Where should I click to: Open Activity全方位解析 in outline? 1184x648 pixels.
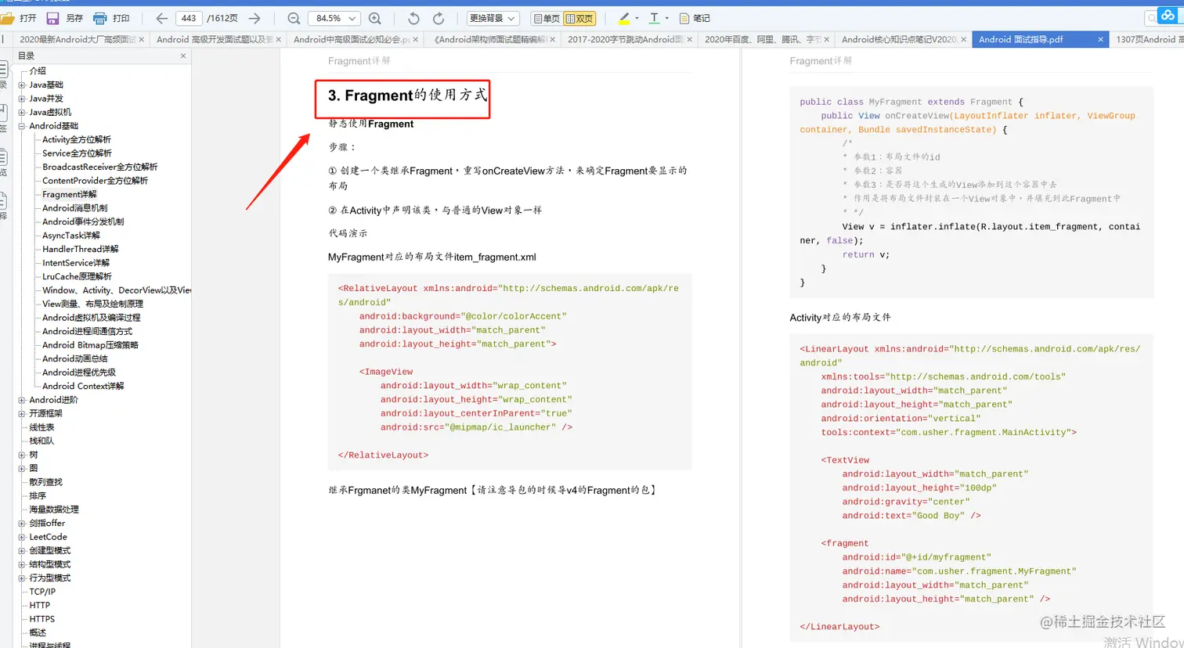coord(77,139)
